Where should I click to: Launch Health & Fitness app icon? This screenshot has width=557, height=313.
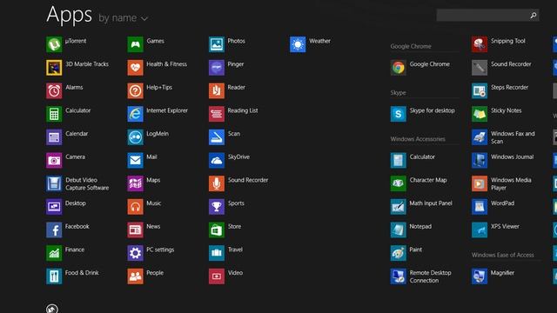[x=136, y=68]
